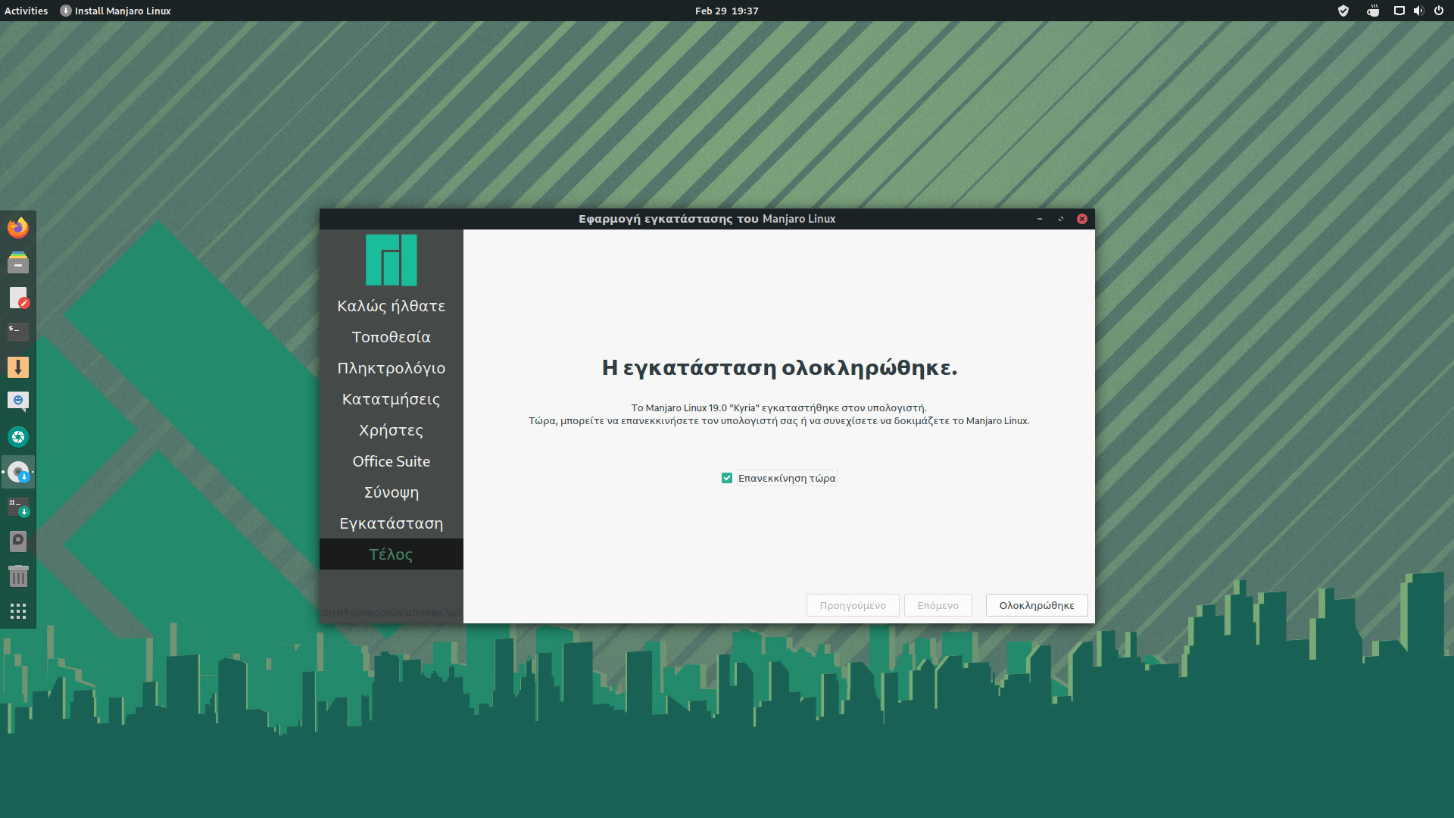Open the chat smiley dock icon
The width and height of the screenshot is (1454, 818).
[18, 401]
